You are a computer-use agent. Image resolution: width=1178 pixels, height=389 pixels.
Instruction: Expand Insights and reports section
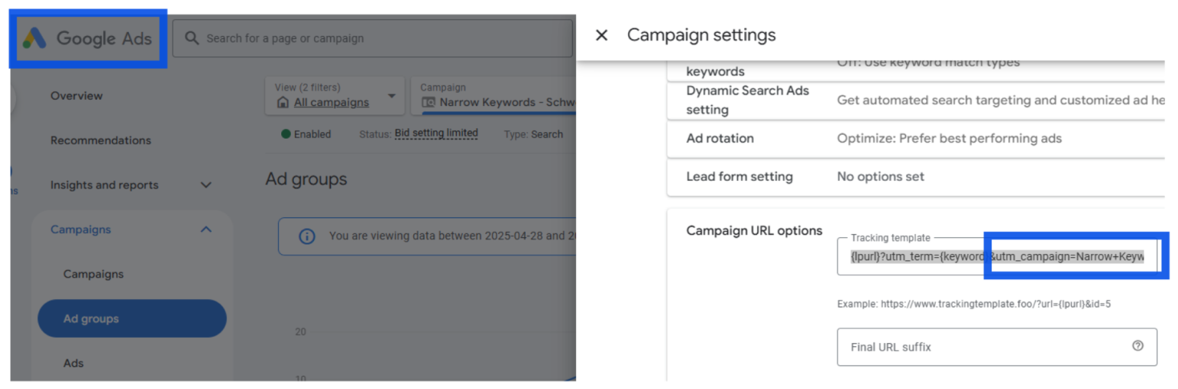205,185
